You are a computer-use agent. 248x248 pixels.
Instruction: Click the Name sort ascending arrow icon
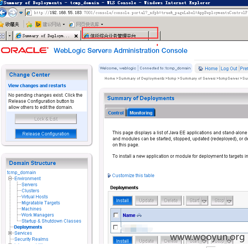click(139, 215)
